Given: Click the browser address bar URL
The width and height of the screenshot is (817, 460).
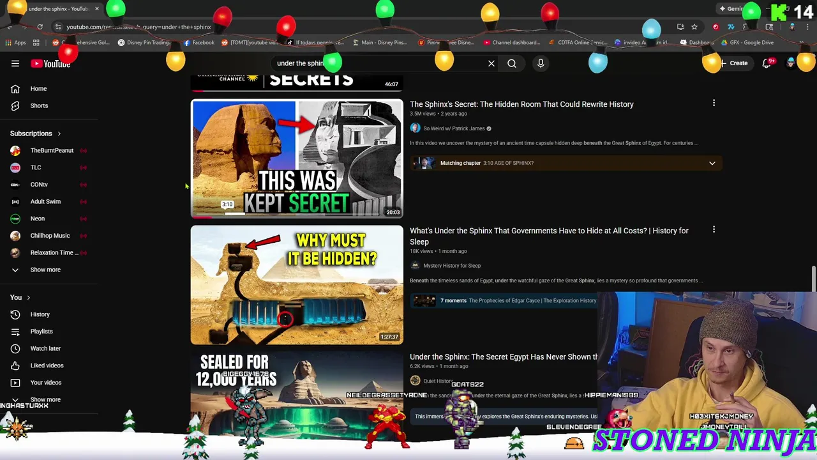Looking at the screenshot, I should [x=139, y=27].
